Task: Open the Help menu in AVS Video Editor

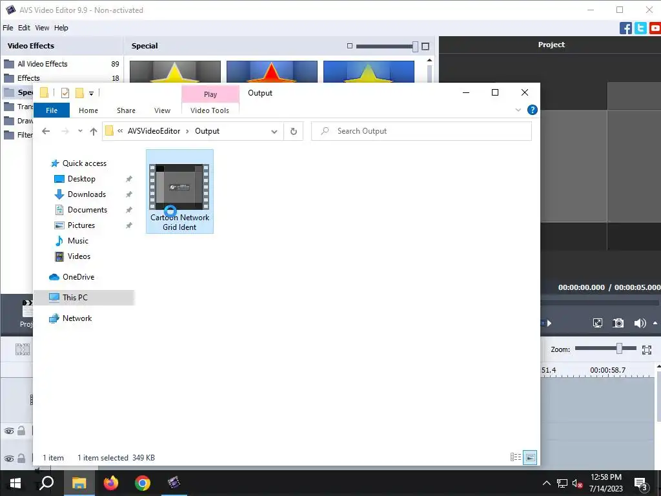Action: click(x=61, y=28)
